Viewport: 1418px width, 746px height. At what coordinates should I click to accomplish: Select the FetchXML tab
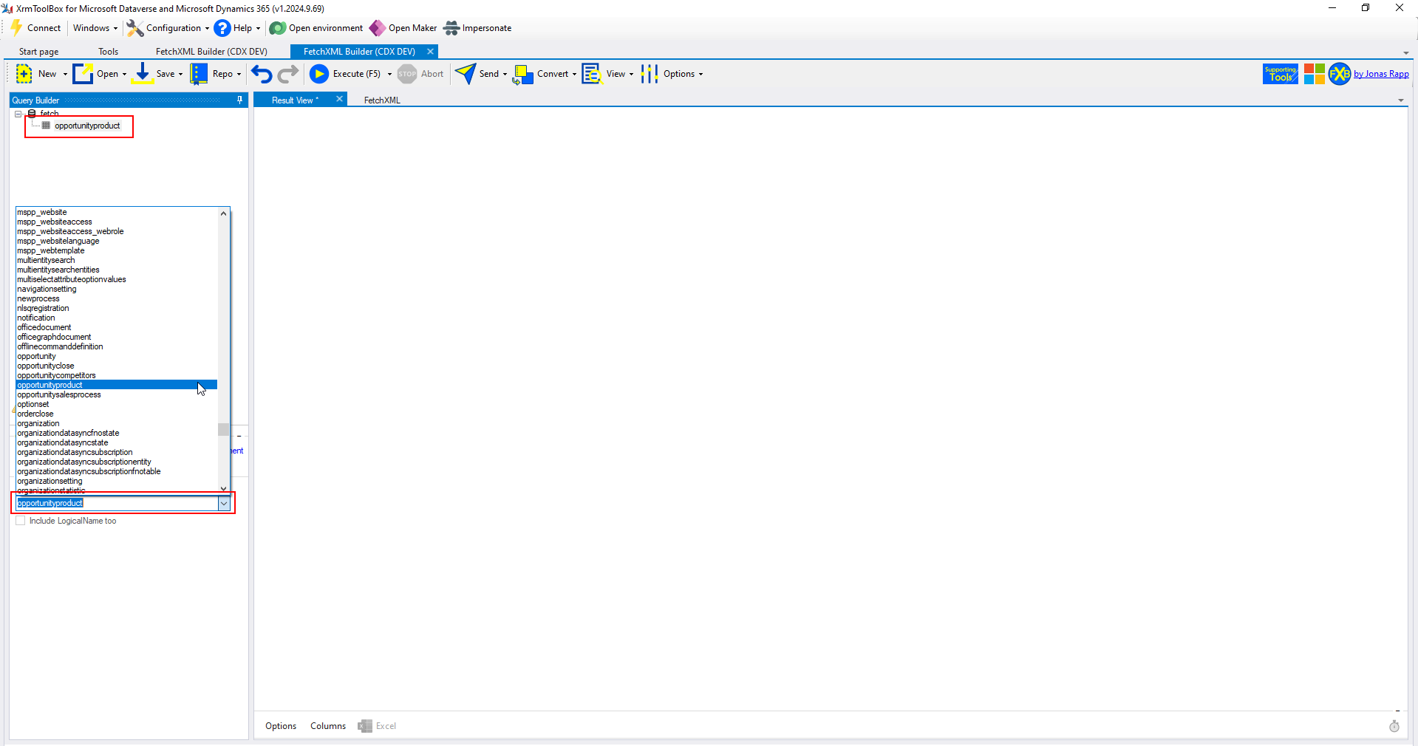(x=382, y=100)
